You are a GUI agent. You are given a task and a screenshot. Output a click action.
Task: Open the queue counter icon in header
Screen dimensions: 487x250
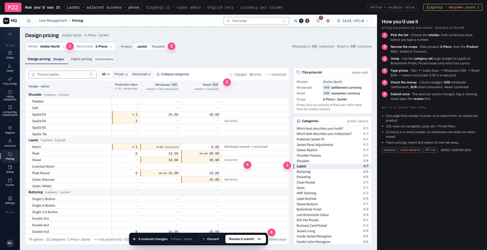click(x=301, y=21)
